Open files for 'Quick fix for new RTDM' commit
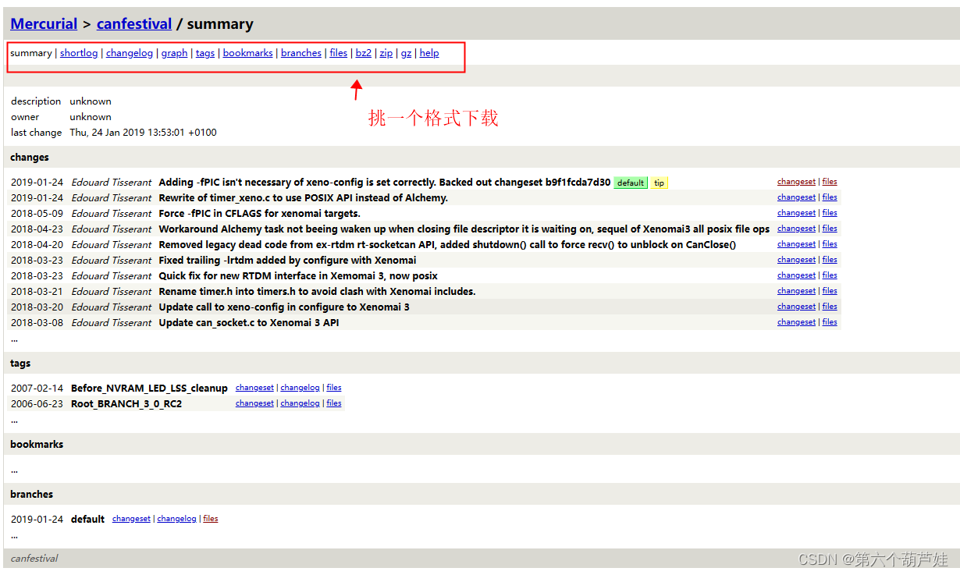The image size is (960, 575). tap(830, 275)
